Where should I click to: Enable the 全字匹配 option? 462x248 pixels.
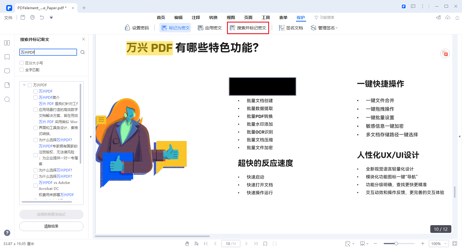pos(22,69)
